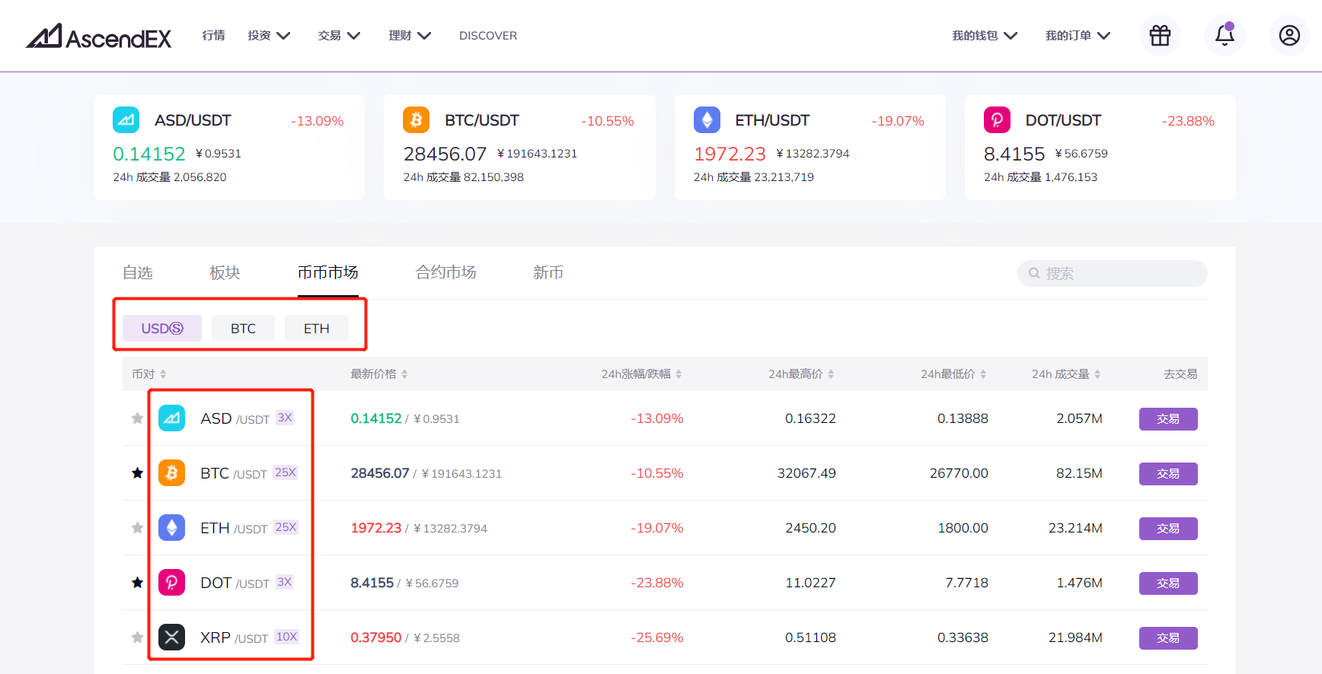Open the DISCOVER menu item
1322x674 pixels.
click(488, 36)
